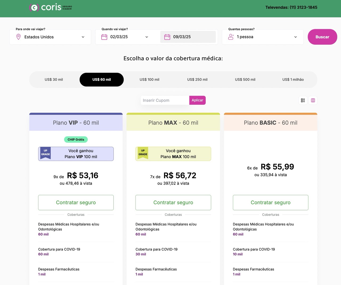Click 'ou 397,02 à vista' text
This screenshot has width=341, height=285.
coord(173,183)
